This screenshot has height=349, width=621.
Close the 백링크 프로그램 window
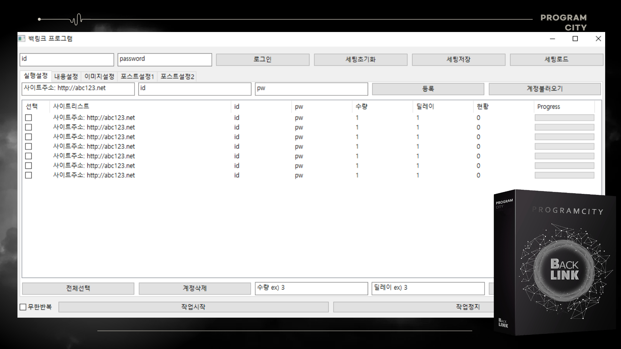[598, 39]
